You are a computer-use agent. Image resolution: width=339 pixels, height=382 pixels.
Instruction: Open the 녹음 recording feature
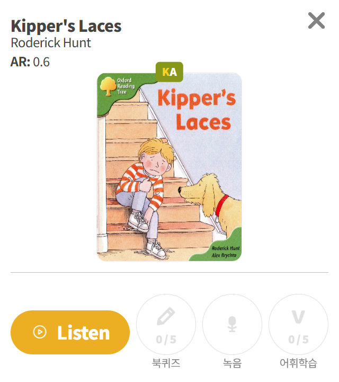tap(232, 324)
